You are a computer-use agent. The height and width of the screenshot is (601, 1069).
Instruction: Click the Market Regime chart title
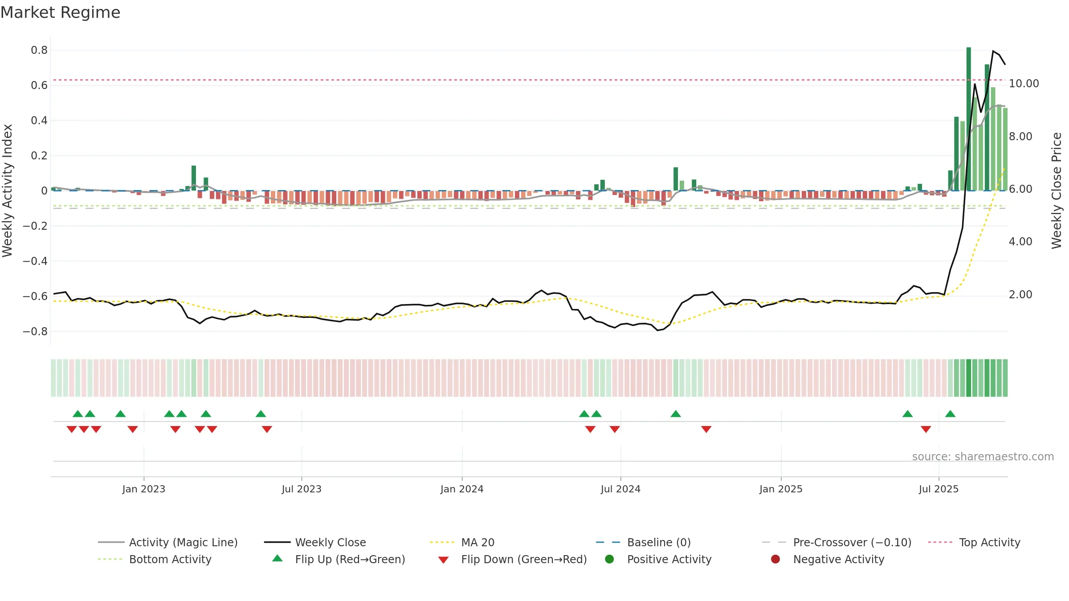(60, 12)
